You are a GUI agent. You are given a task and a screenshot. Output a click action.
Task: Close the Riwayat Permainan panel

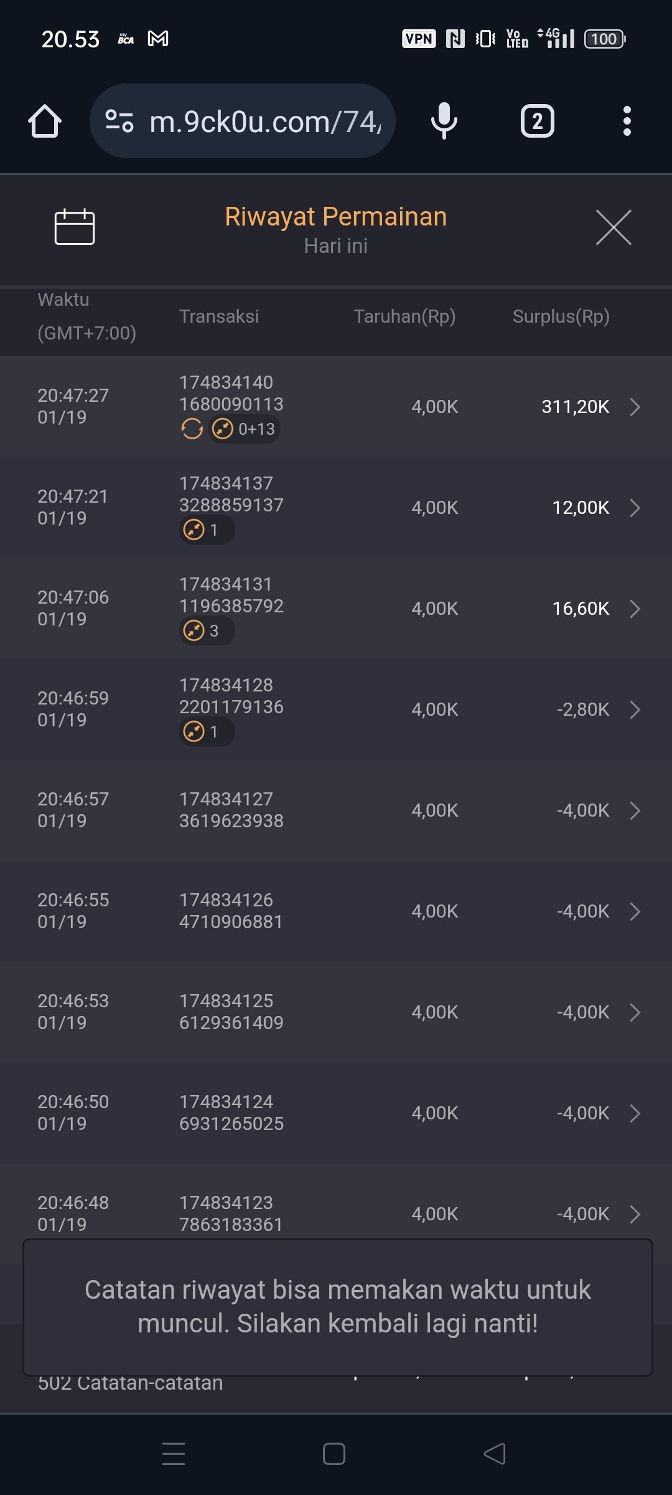614,227
